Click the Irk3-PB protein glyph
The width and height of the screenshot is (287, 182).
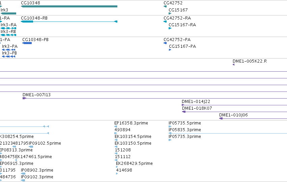[8, 57]
